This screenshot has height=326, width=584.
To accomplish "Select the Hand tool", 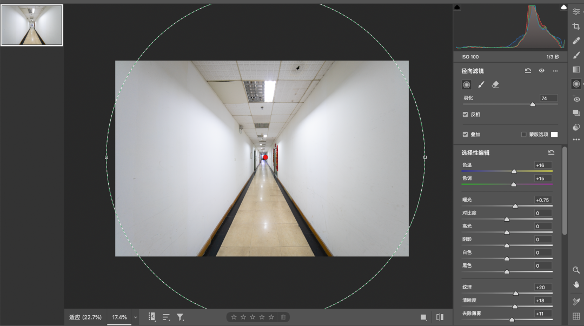I will click(x=576, y=284).
